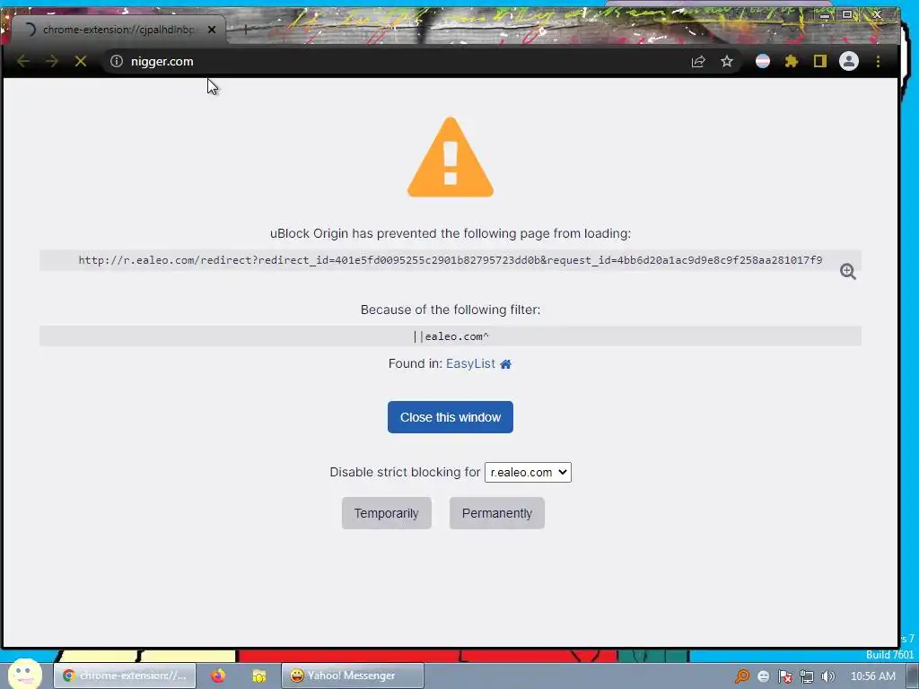
Task: Launch Firefox from taskbar
Action: (x=218, y=676)
